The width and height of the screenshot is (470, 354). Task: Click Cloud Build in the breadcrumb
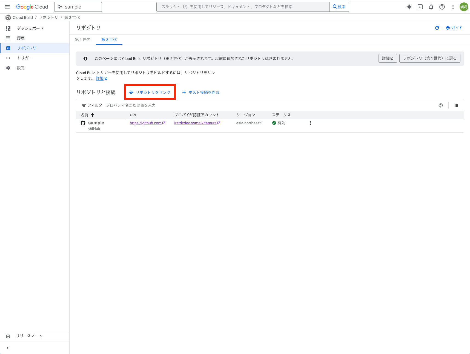(23, 18)
